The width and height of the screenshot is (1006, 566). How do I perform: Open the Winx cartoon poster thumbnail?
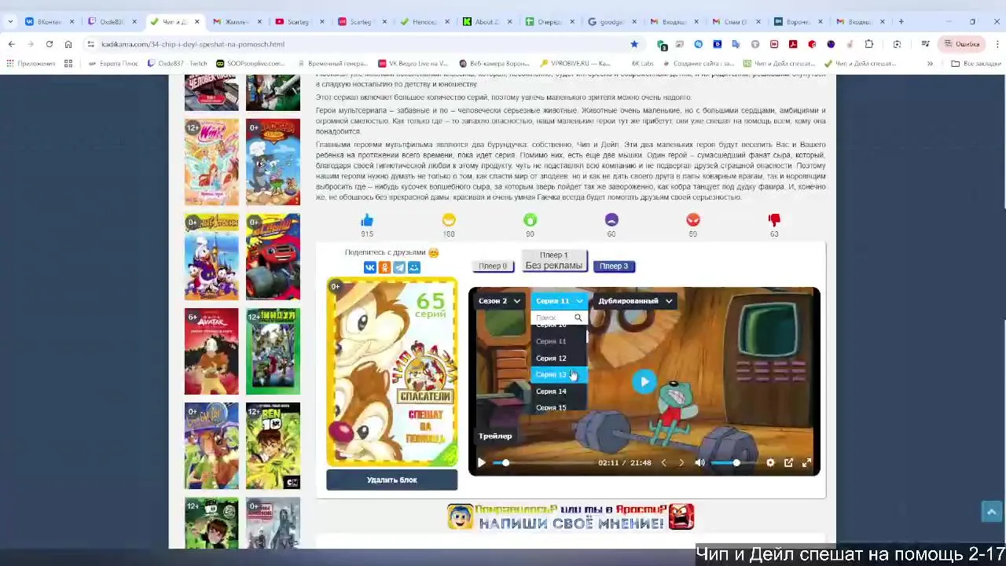coord(211,163)
